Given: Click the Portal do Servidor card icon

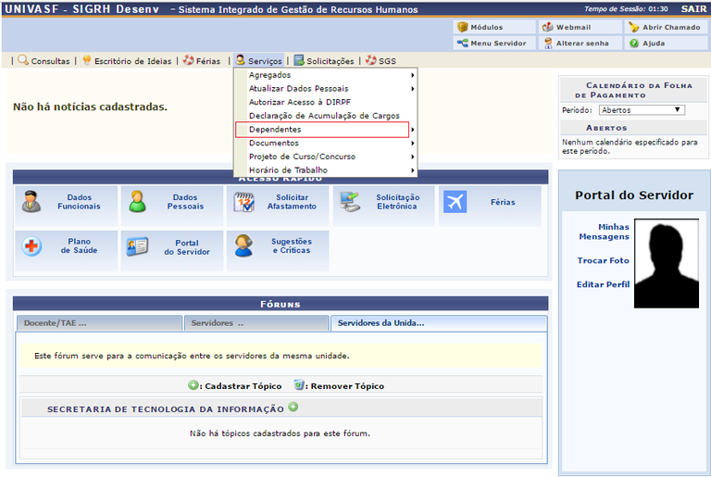Looking at the screenshot, I should coord(138,246).
